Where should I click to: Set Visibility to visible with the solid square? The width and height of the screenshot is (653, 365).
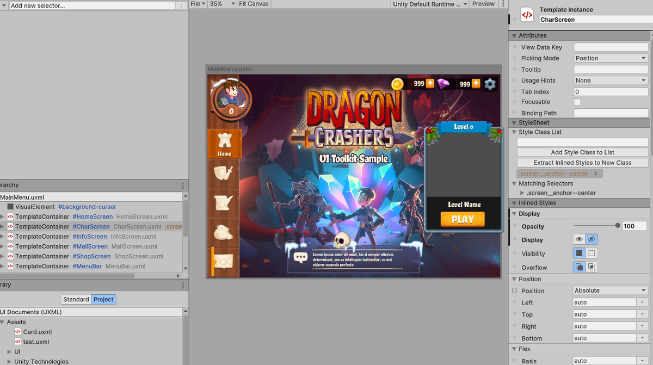coord(580,253)
